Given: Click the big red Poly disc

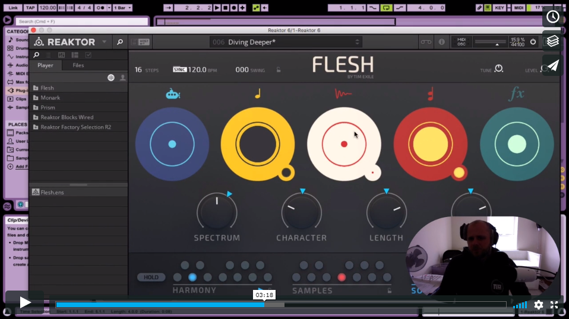Looking at the screenshot, I should [431, 144].
